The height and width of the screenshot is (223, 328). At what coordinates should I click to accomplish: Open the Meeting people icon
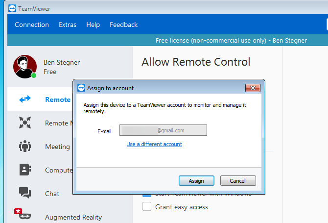(25, 147)
